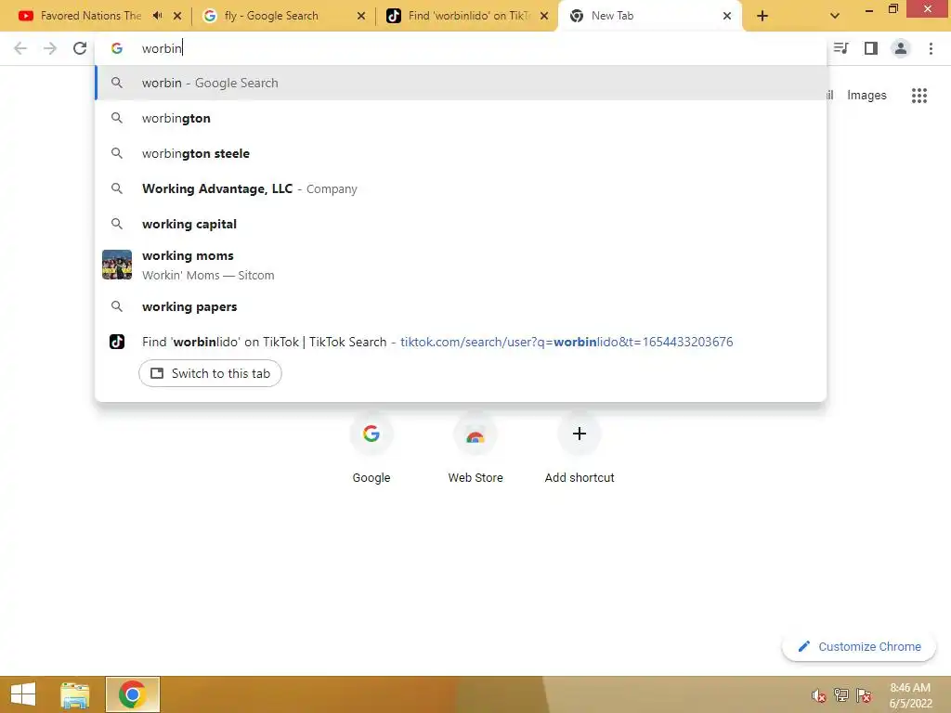Close the fly - Google Search tab

tap(361, 16)
